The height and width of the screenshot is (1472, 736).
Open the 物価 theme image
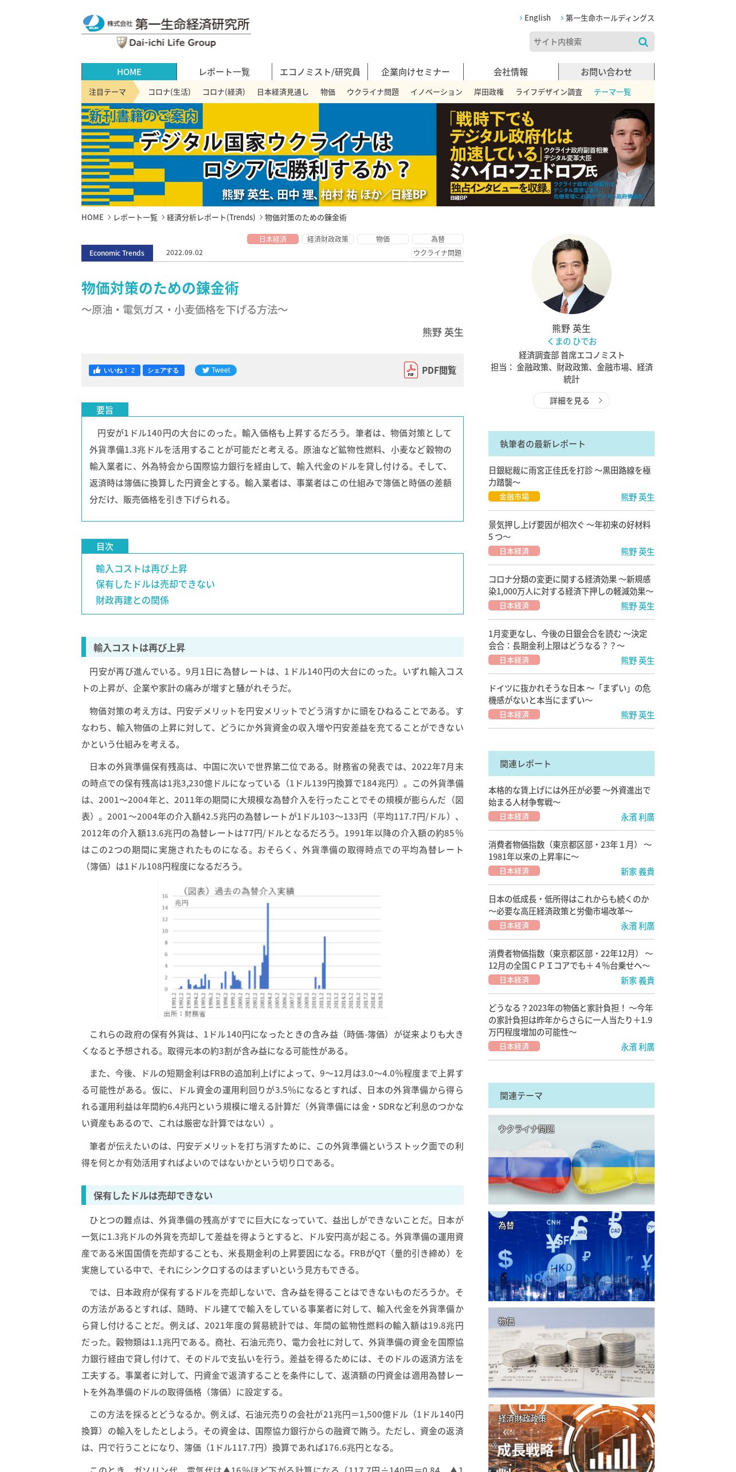571,1352
